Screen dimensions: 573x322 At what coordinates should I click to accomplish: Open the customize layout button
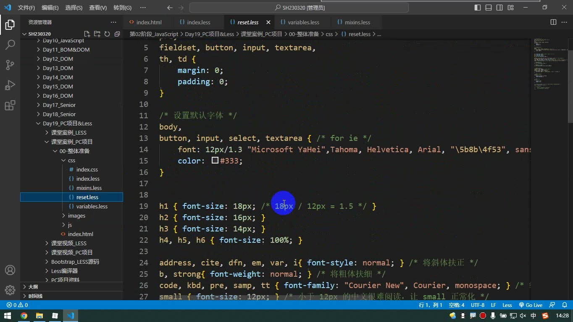pos(510,8)
